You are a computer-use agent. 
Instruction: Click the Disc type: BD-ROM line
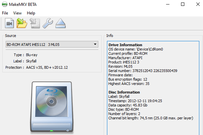coord(124,110)
